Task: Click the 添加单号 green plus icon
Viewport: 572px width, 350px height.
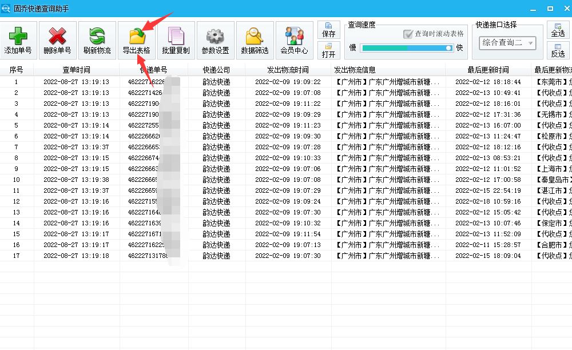Action: (17, 40)
